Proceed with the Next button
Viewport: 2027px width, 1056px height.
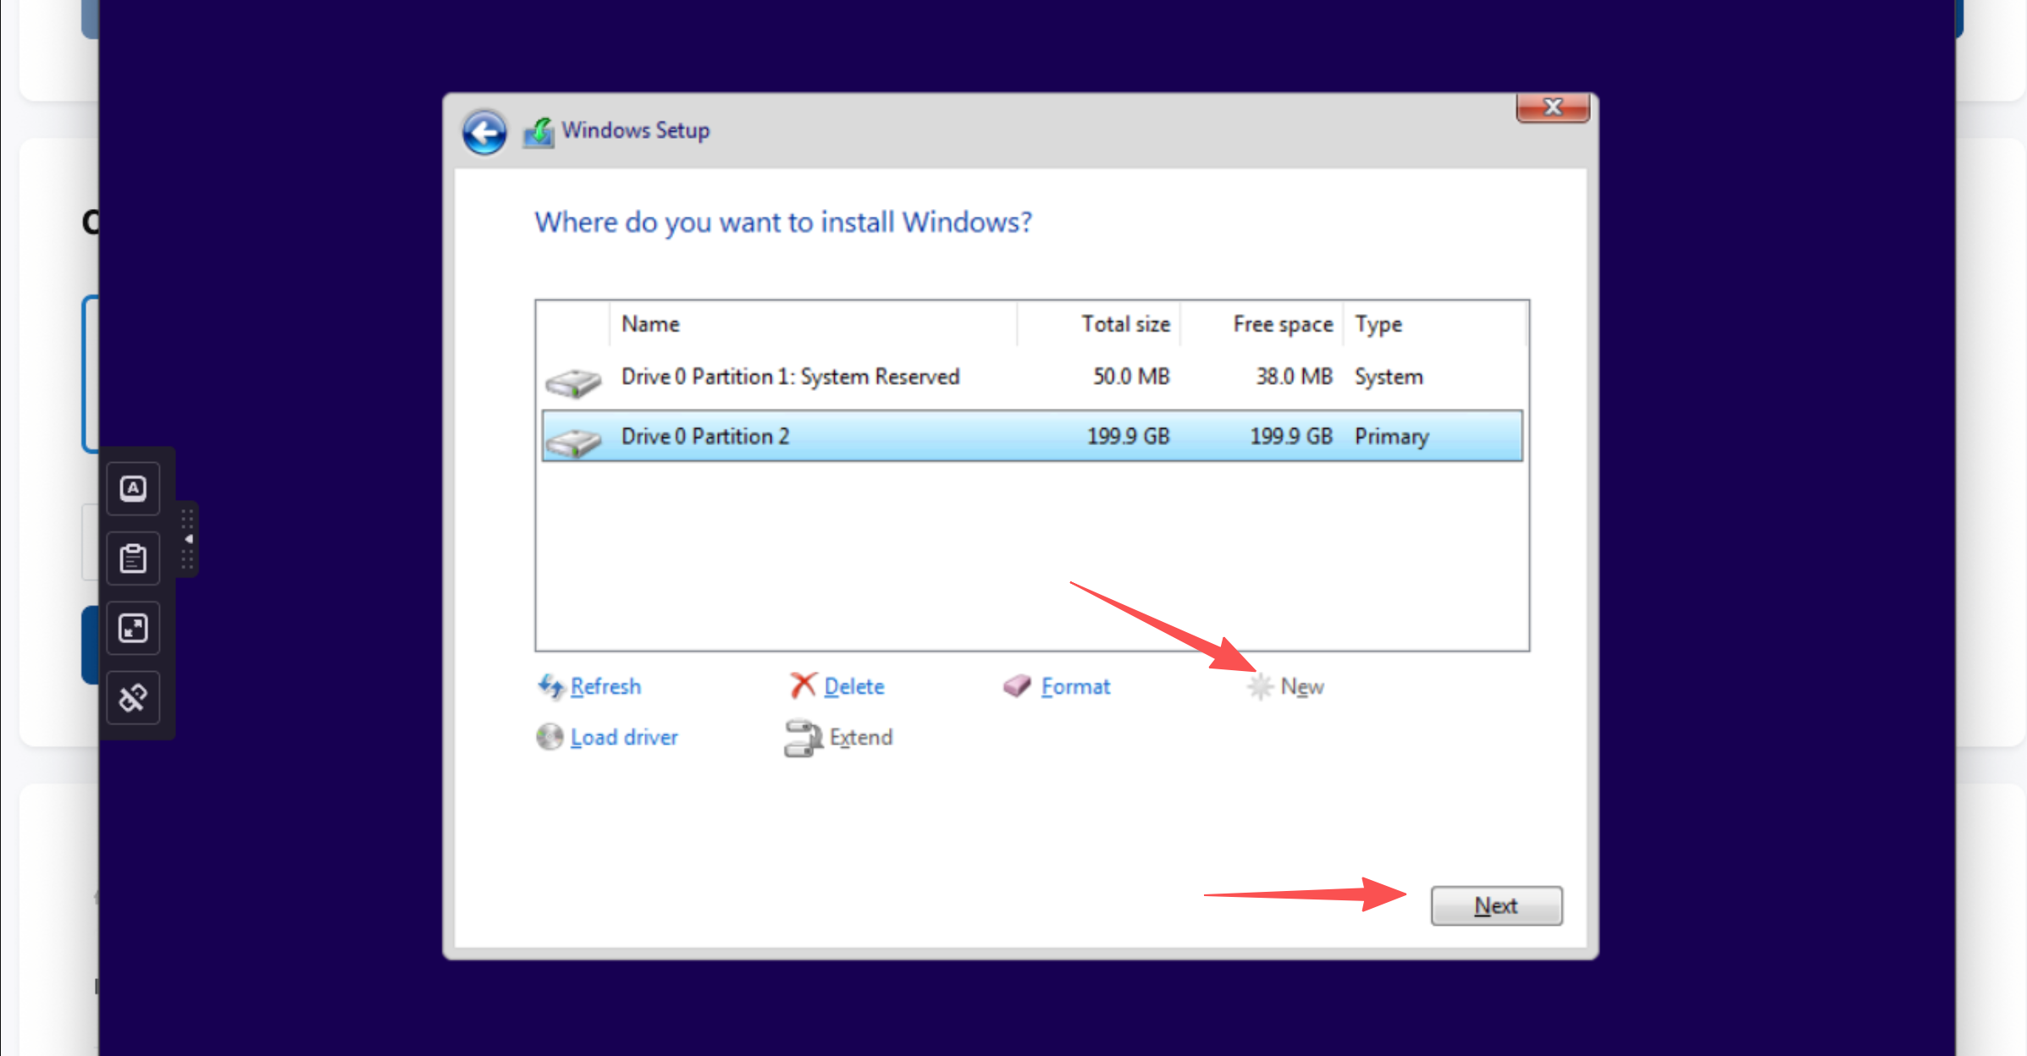point(1496,905)
